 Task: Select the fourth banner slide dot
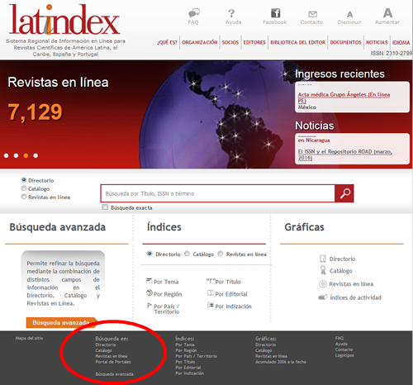click(x=36, y=155)
